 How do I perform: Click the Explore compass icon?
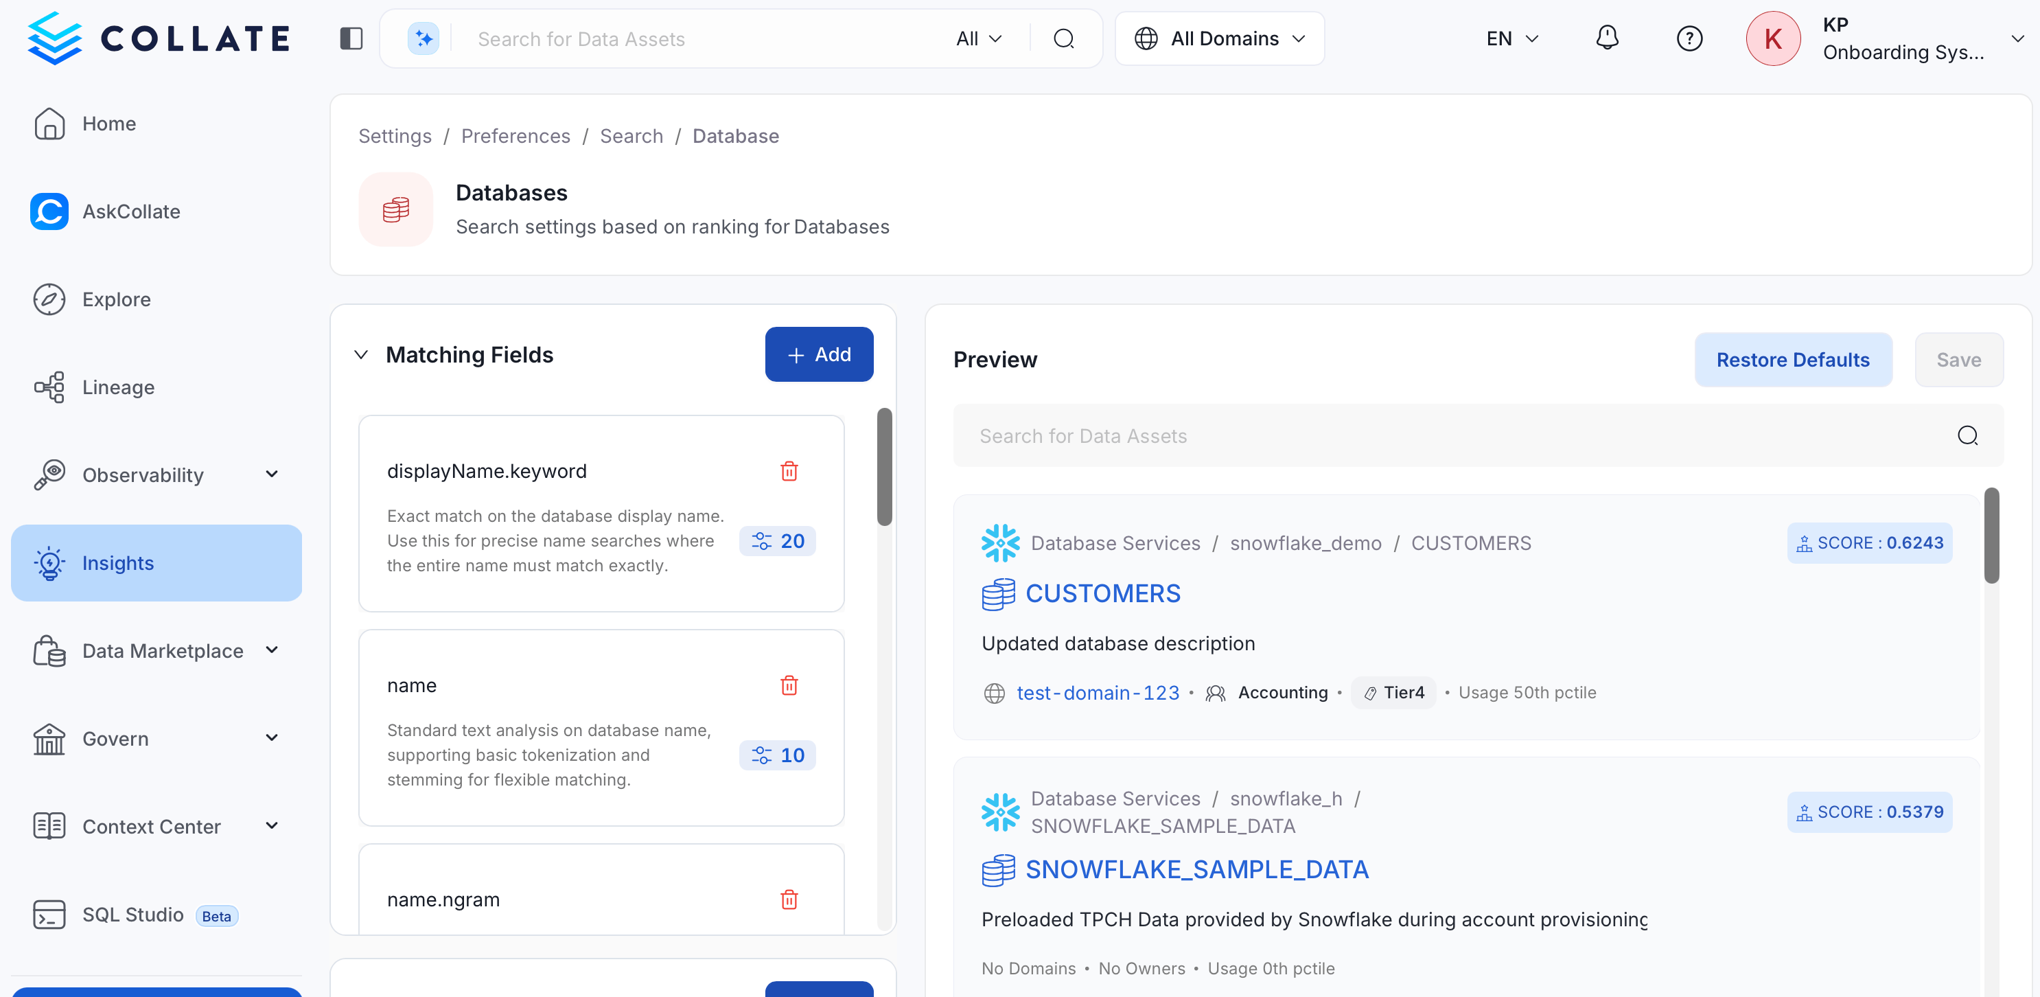point(49,299)
